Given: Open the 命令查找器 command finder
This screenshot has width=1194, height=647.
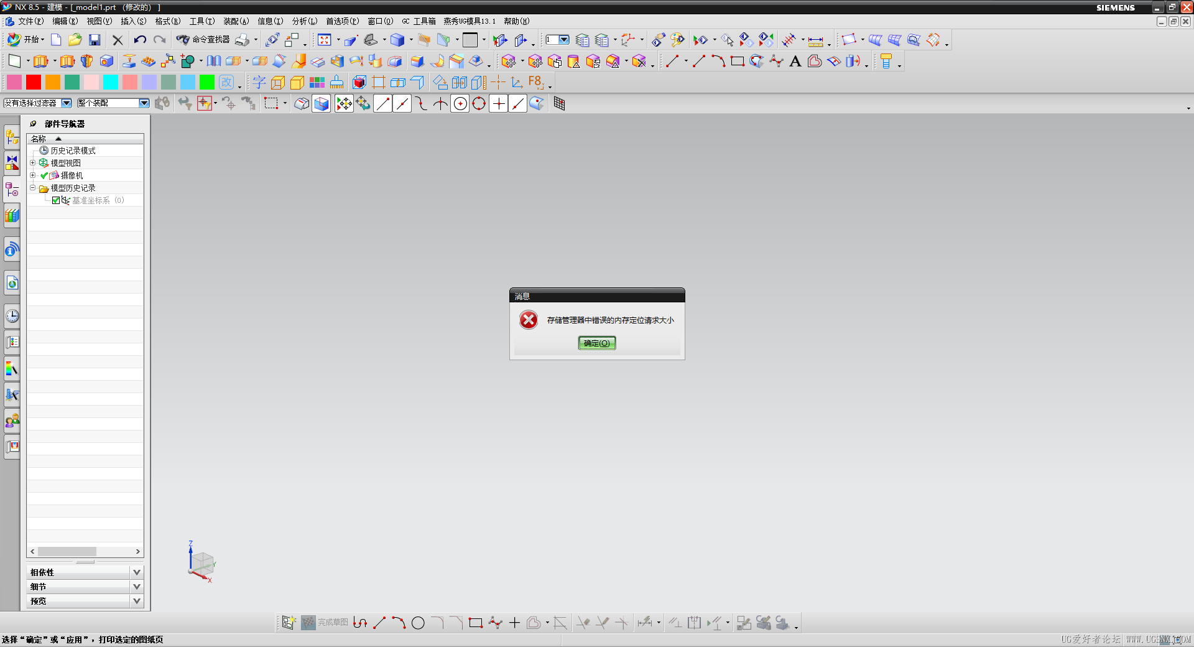Looking at the screenshot, I should tap(203, 40).
